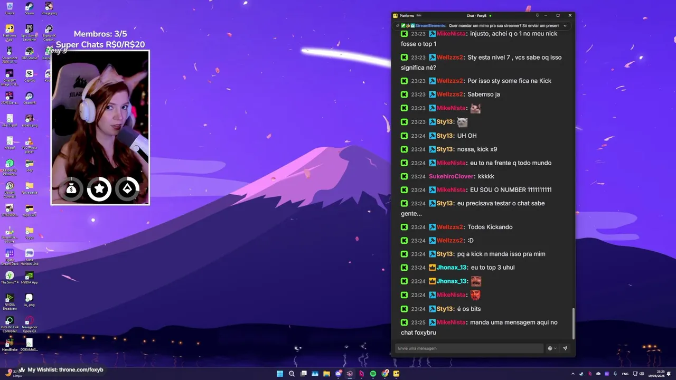Open the globe platform selector dropdown

point(552,348)
